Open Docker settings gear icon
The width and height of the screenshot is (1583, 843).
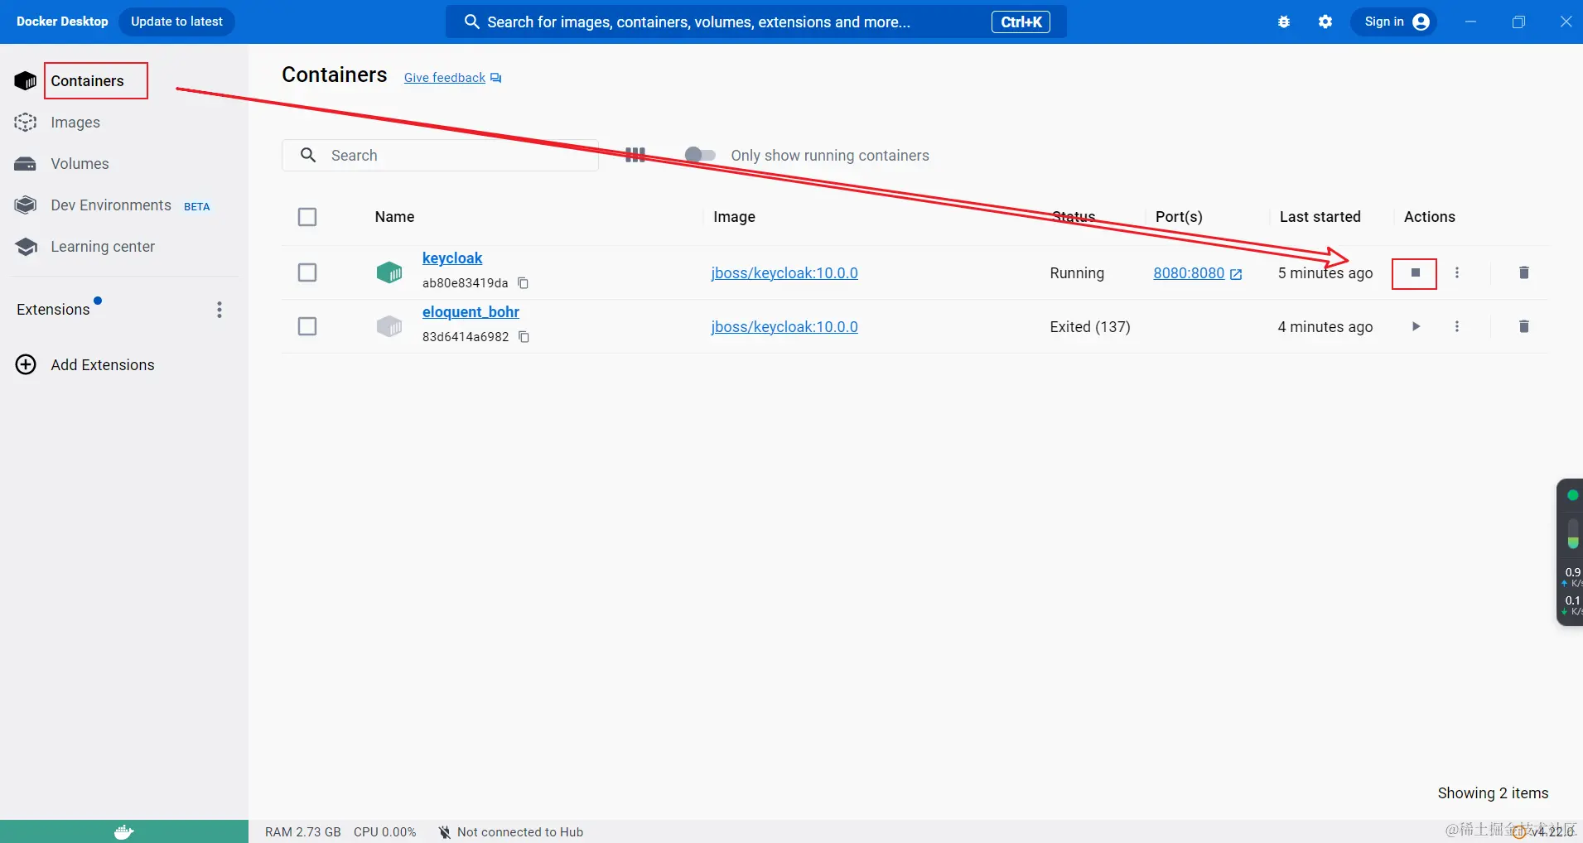pyautogui.click(x=1325, y=22)
